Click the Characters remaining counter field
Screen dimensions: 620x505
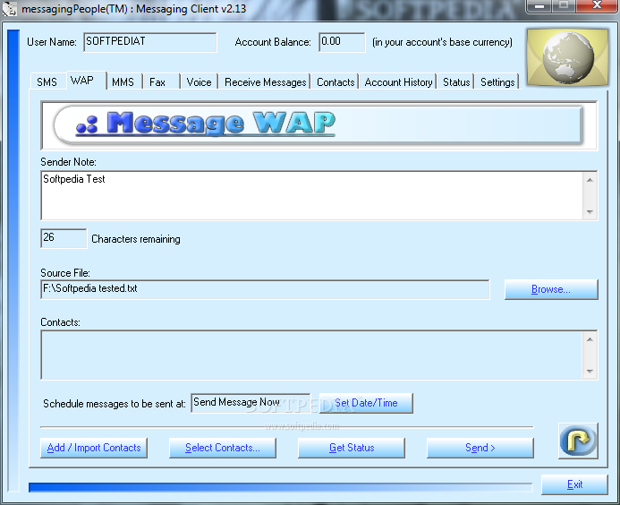(x=64, y=238)
